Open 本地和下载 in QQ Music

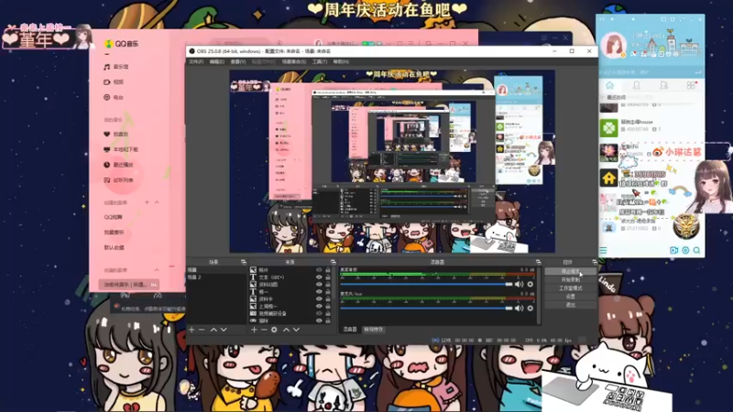point(121,150)
